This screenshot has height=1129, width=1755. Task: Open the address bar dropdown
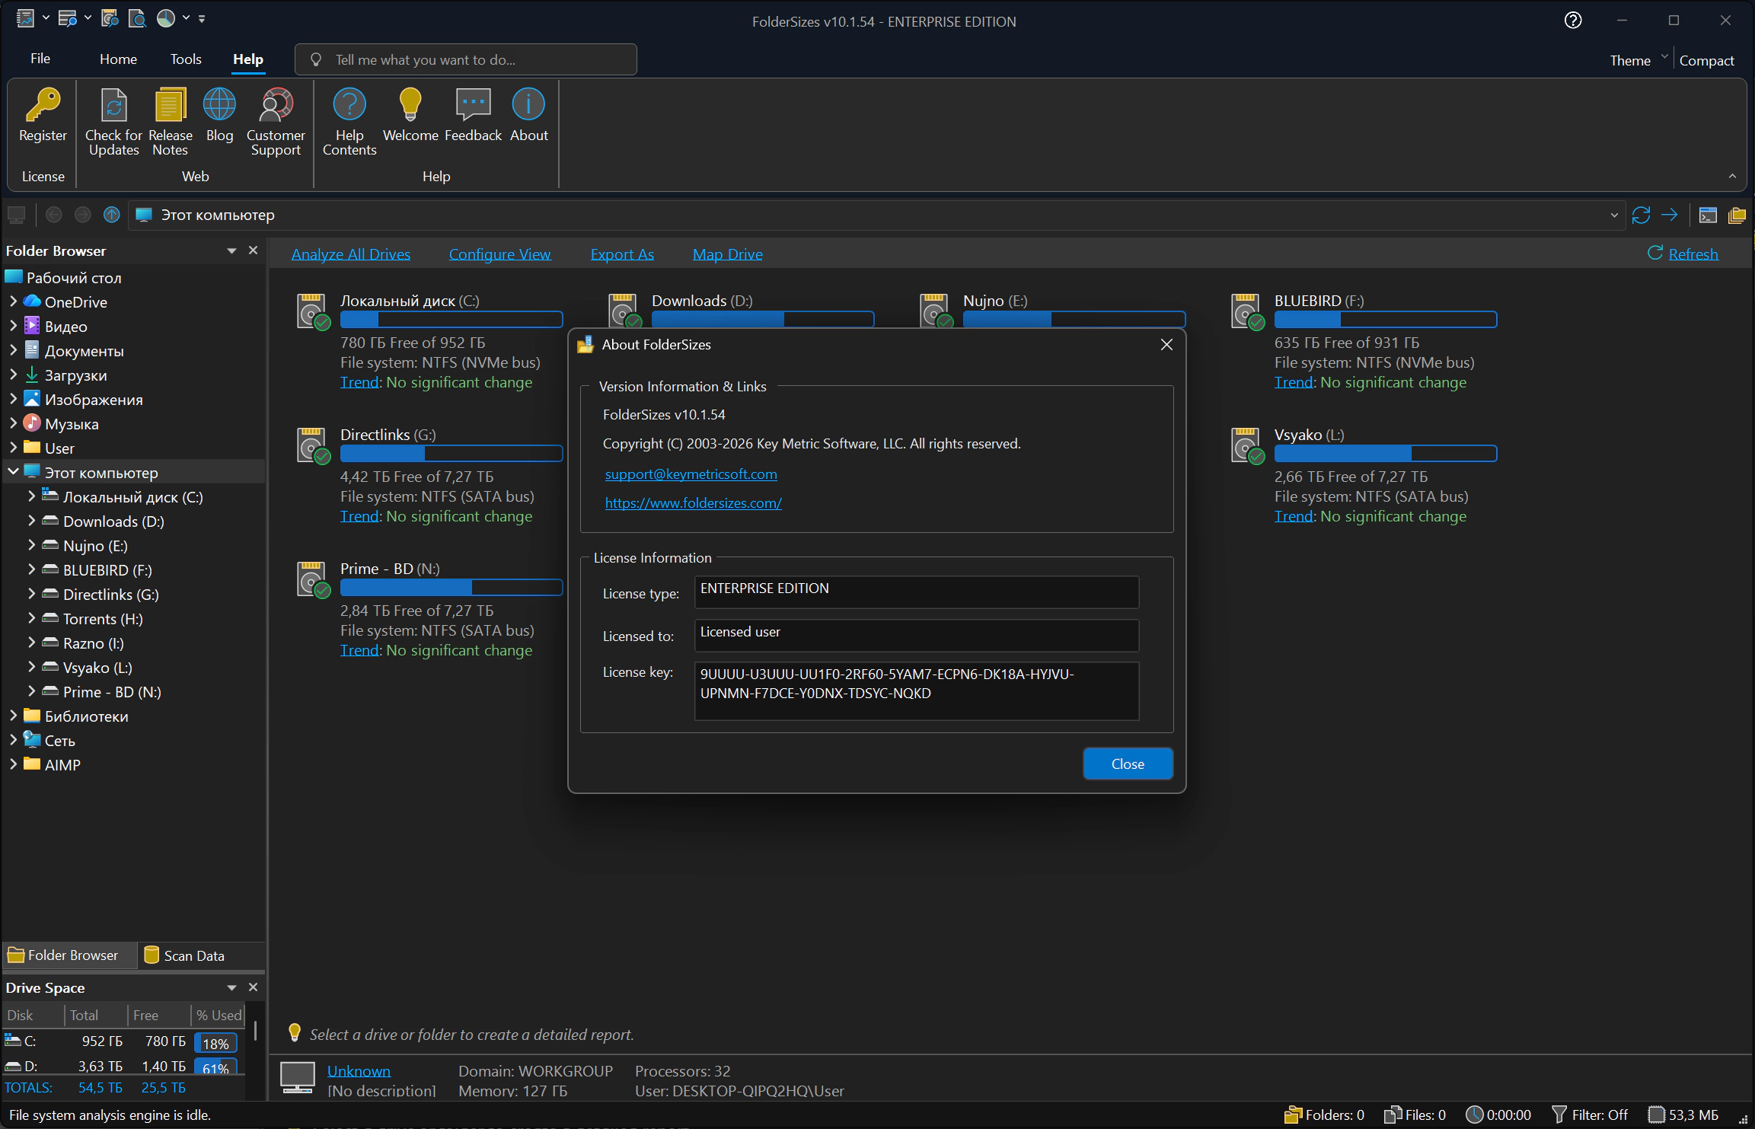[x=1614, y=215]
